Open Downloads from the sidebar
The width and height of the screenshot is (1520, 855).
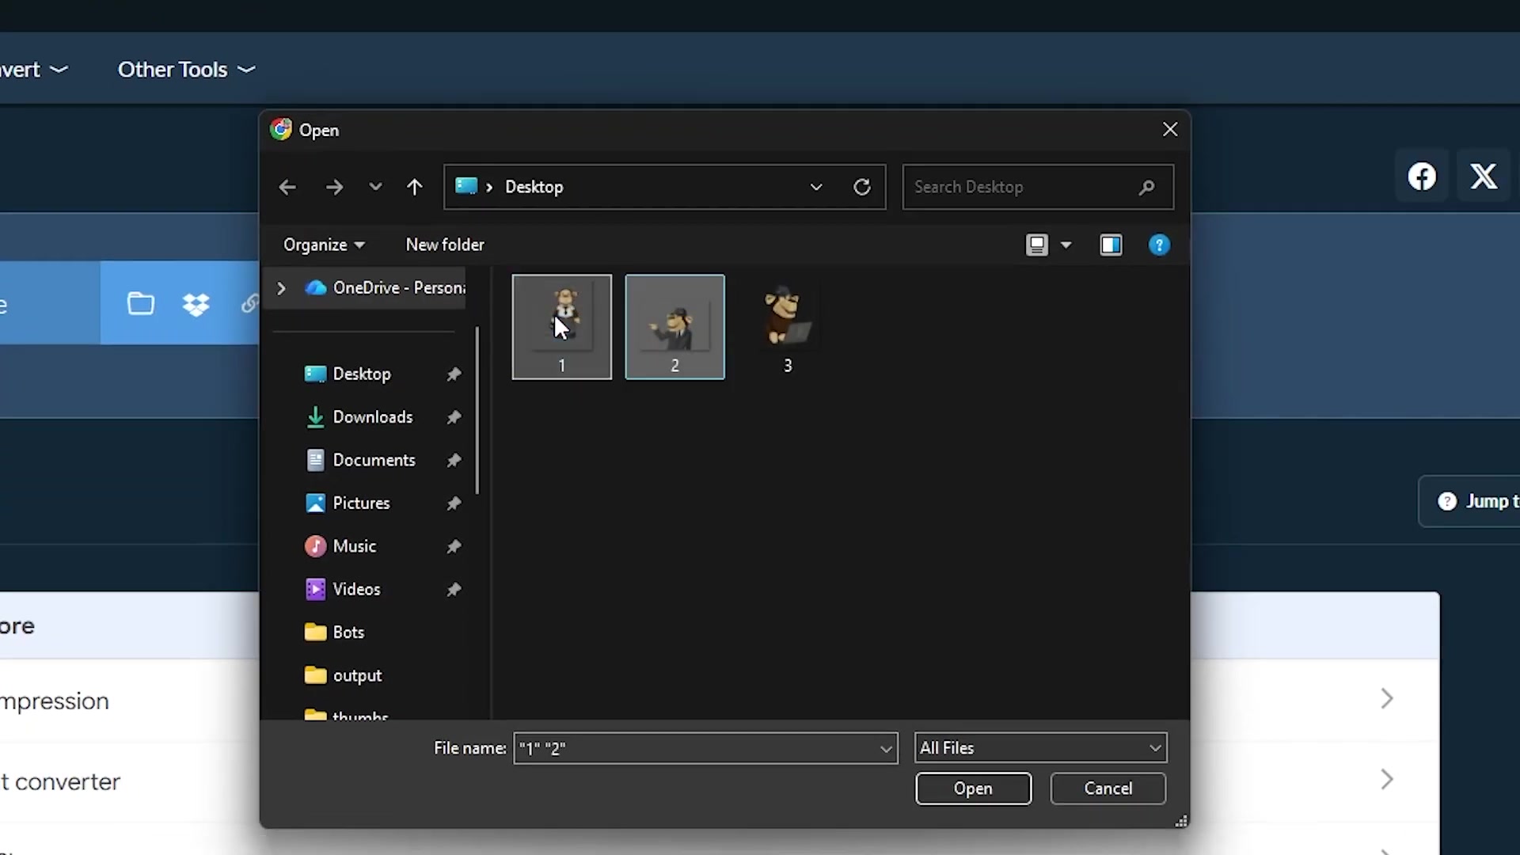point(359,417)
